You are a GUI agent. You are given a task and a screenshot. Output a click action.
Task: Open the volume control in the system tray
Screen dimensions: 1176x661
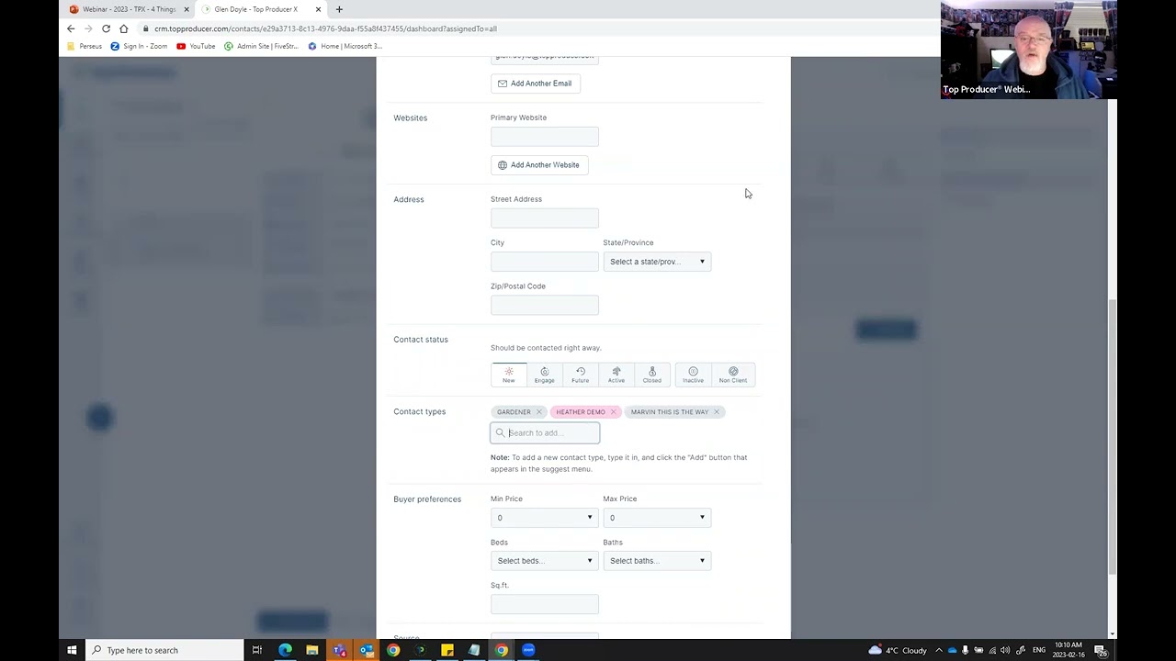(x=1005, y=650)
